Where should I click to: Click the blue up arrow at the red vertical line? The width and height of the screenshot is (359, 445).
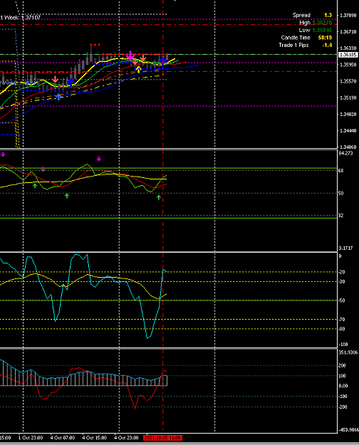(162, 61)
